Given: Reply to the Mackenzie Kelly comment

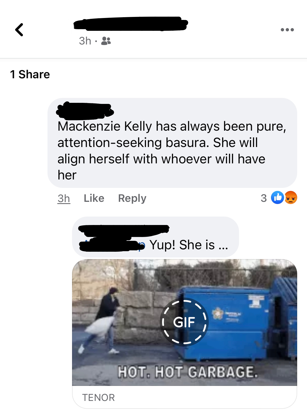Looking at the screenshot, I should [x=132, y=198].
